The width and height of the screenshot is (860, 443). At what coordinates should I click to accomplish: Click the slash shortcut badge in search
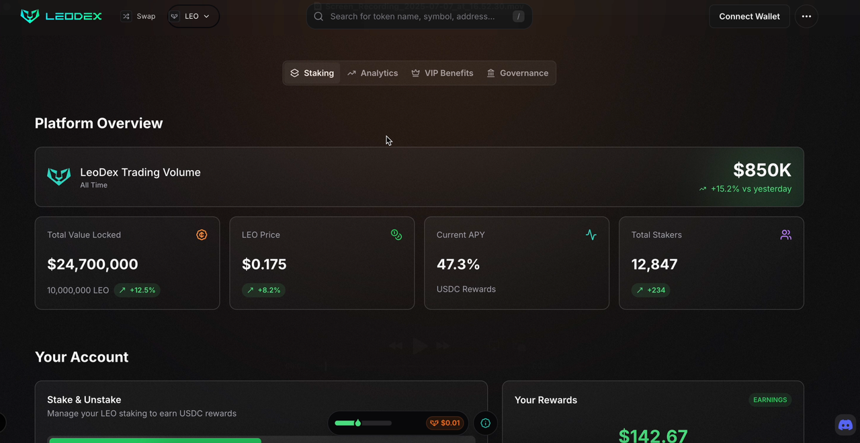tap(518, 16)
